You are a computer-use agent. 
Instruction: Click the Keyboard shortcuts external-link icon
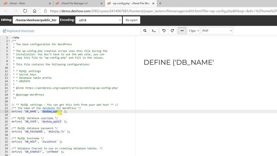(4, 31)
